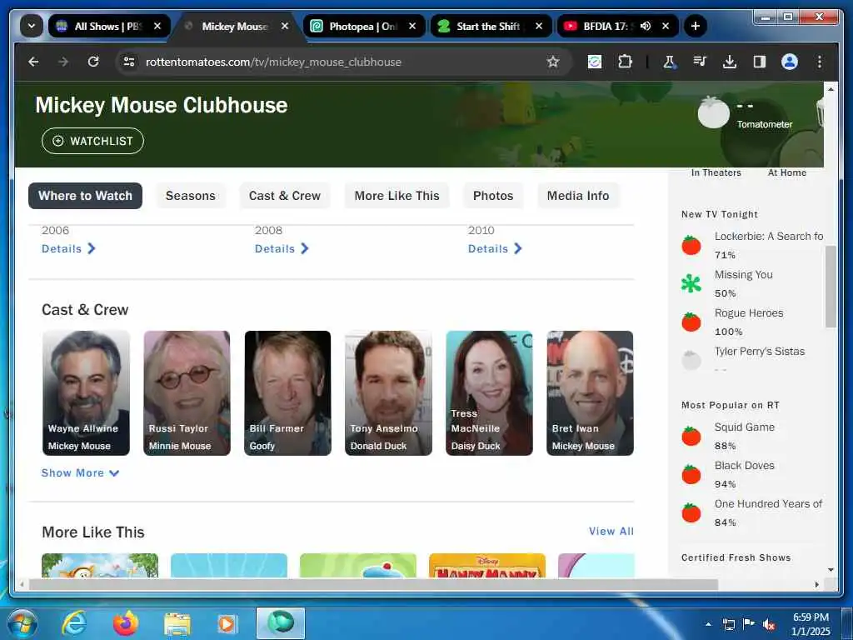The width and height of the screenshot is (853, 640).
Task: Close the Photopea tab
Action: [412, 26]
